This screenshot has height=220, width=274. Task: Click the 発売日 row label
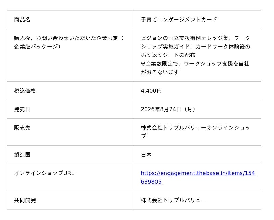(22, 109)
